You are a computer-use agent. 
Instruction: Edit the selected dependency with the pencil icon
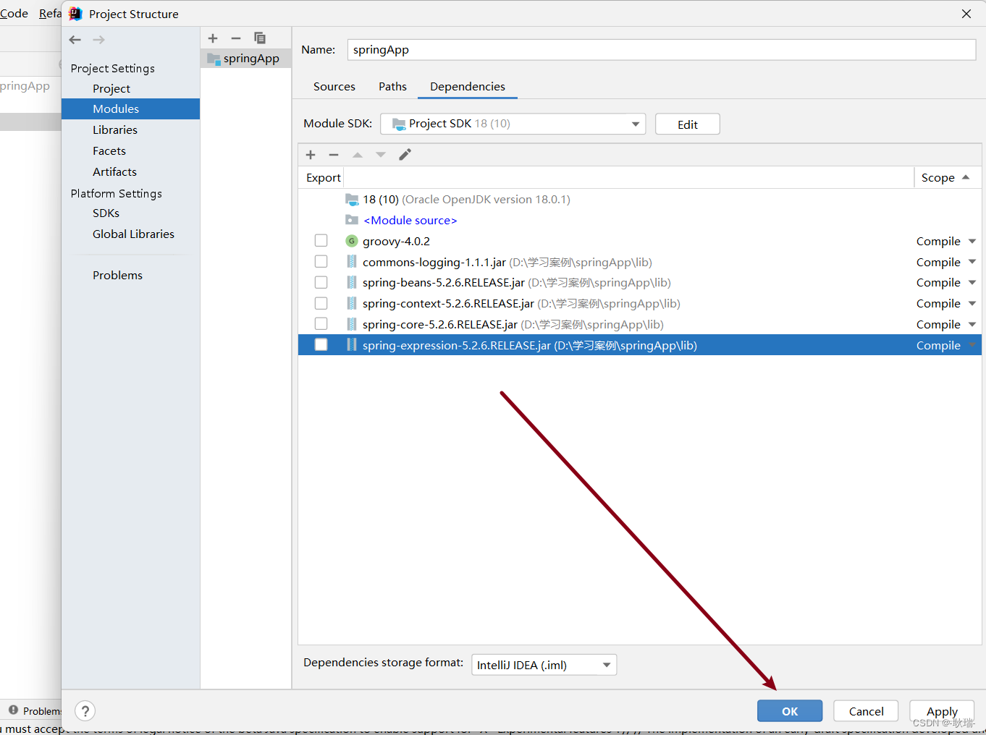[x=405, y=155]
